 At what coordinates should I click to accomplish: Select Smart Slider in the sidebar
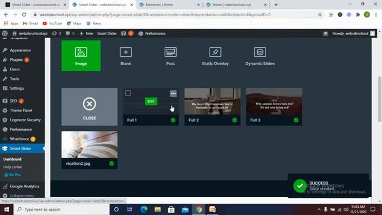pyautogui.click(x=22, y=149)
